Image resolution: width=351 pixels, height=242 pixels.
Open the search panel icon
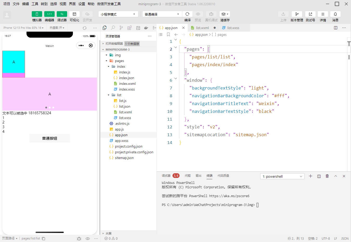tap(113, 28)
